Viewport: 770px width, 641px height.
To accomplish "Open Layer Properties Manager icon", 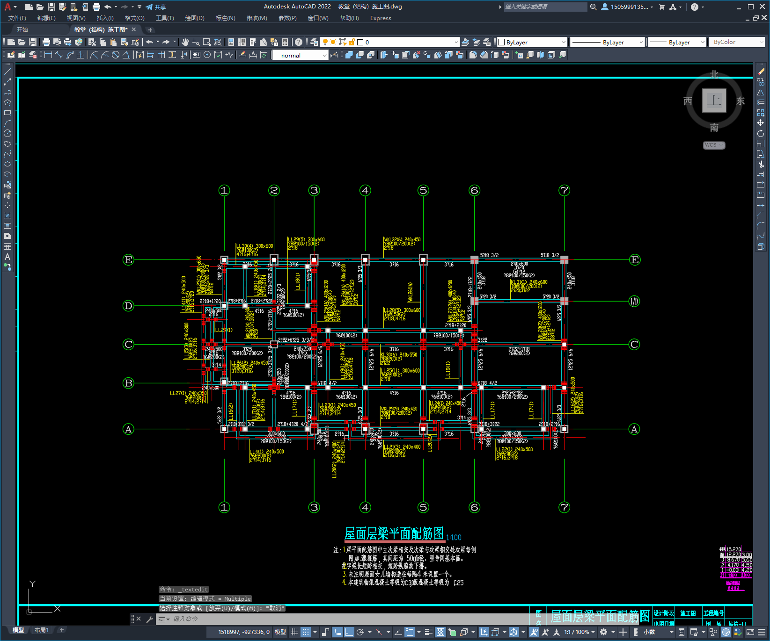I will (314, 42).
